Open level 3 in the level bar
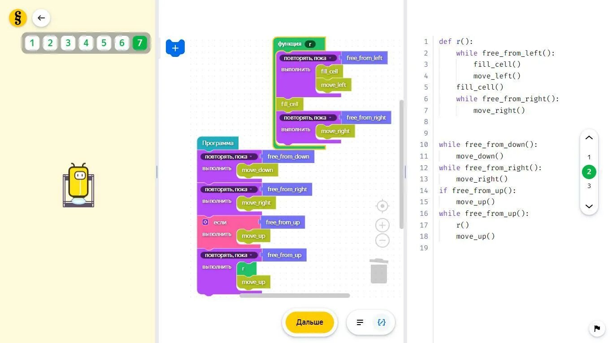The image size is (612, 343). pyautogui.click(x=68, y=43)
